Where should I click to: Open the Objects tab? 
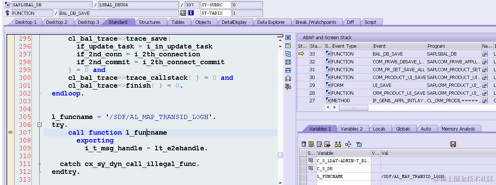pos(203,22)
